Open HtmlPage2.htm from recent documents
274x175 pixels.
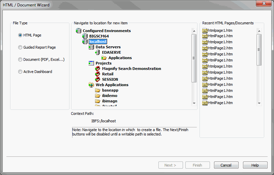220,48
